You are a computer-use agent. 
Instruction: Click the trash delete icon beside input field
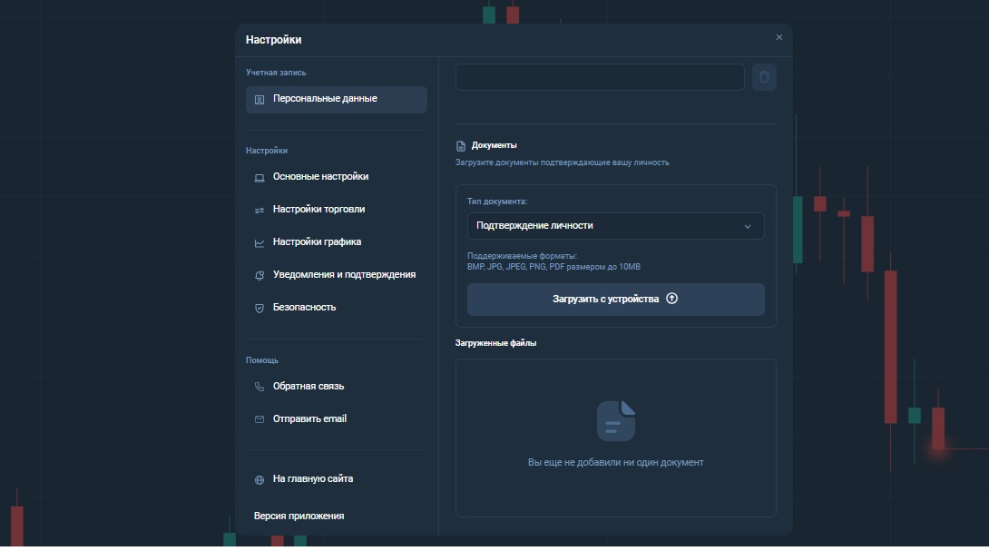[x=764, y=77]
